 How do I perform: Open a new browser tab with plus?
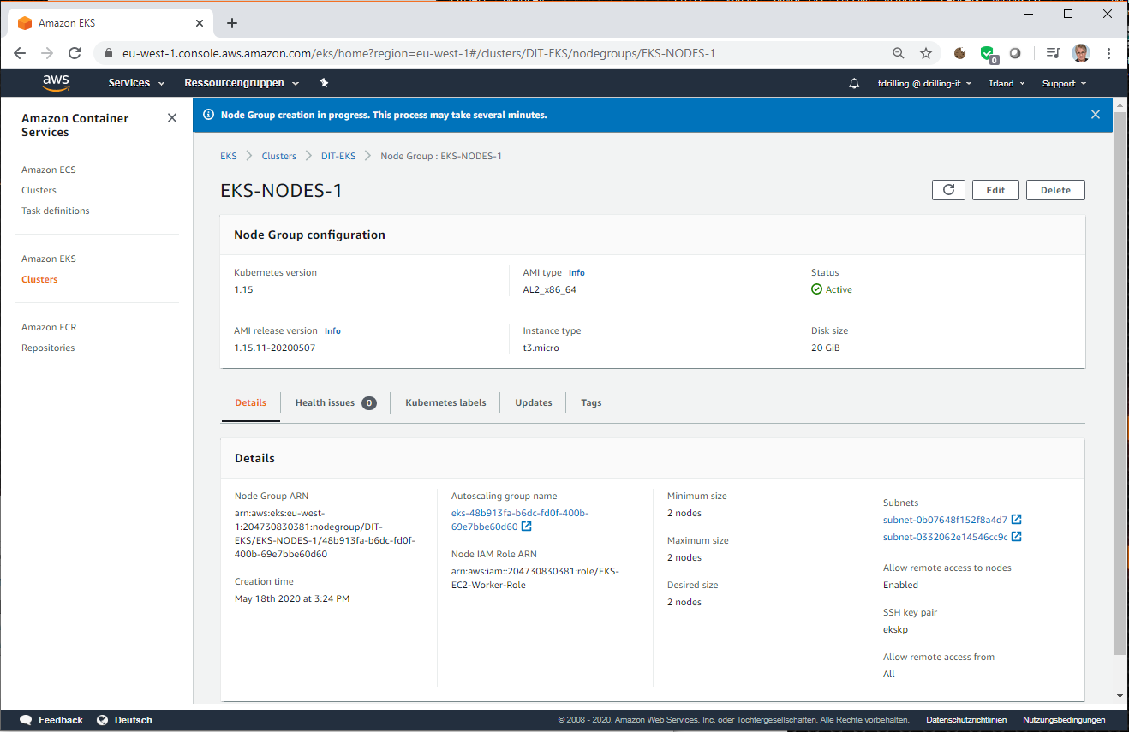point(232,23)
